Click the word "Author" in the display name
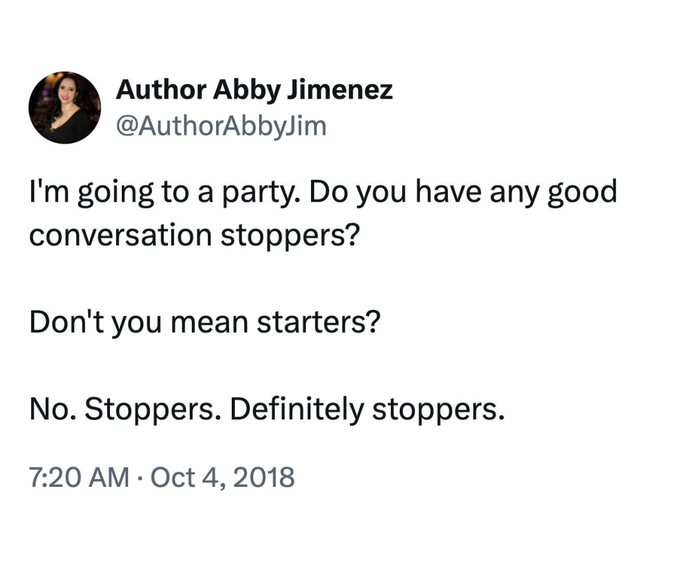 point(161,91)
